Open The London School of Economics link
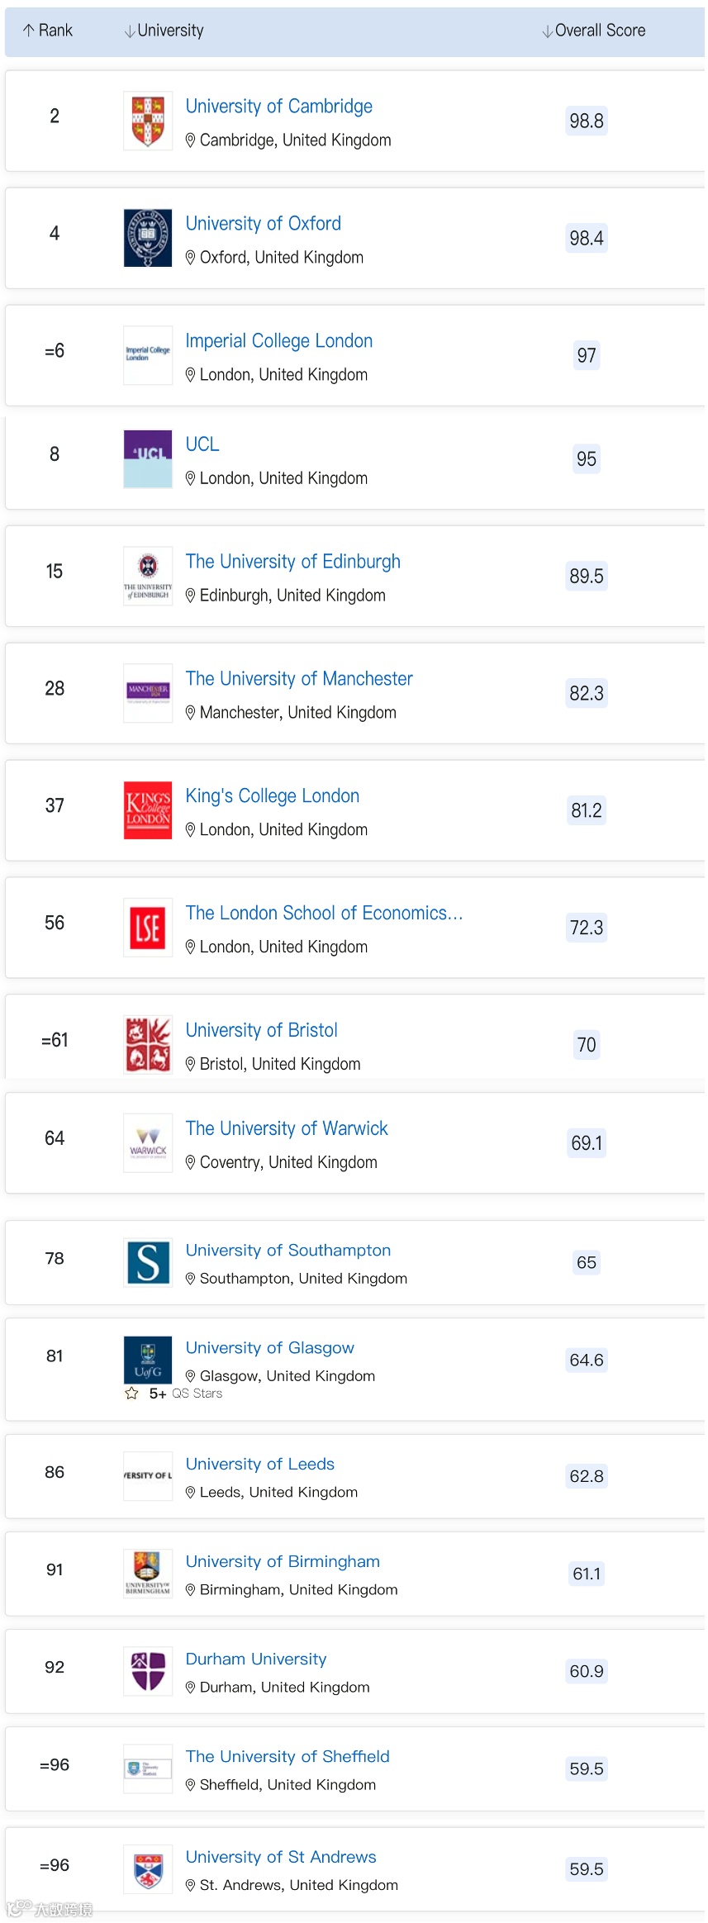Image resolution: width=708 pixels, height=1923 pixels. (323, 913)
